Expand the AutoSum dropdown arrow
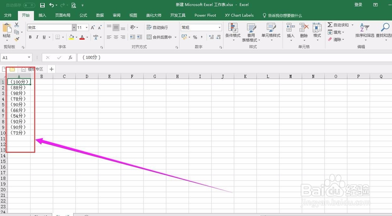The width and height of the screenshot is (392, 216). click(352, 25)
